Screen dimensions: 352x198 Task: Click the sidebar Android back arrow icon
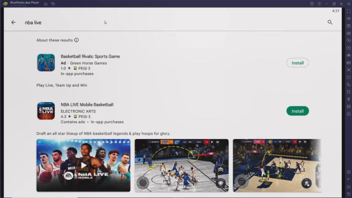(348, 180)
